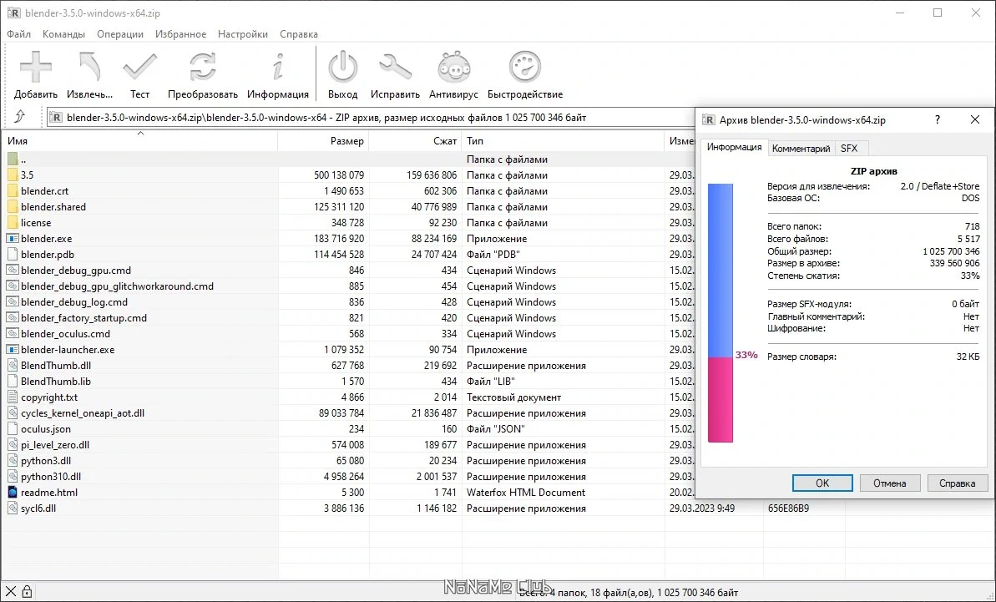
Task: Select file BlendThumb.dll
Action: [x=56, y=366]
